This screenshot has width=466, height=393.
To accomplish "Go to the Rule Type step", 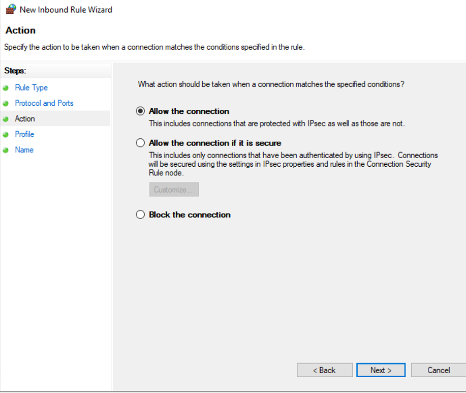I will pos(31,87).
